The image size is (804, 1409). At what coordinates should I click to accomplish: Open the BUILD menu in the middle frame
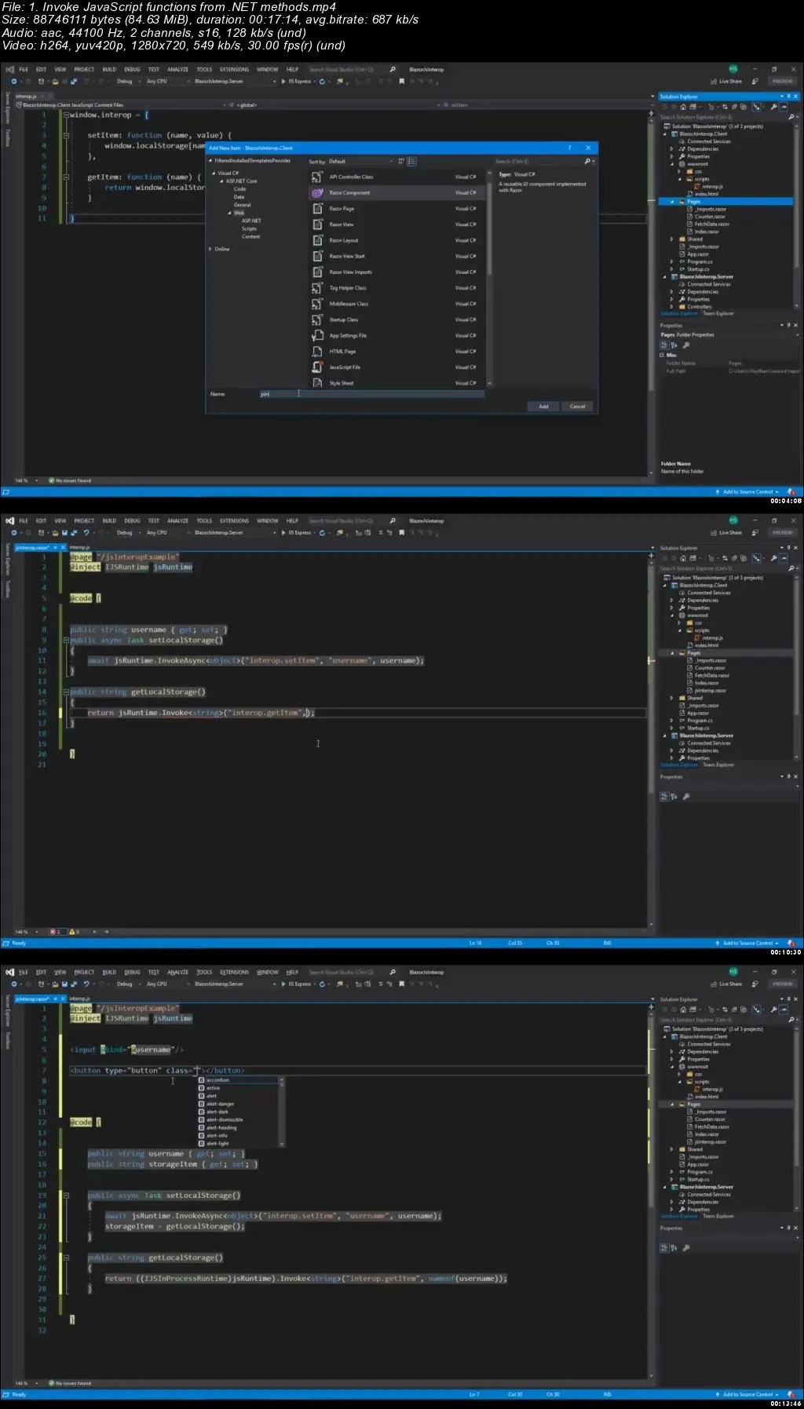click(x=109, y=520)
